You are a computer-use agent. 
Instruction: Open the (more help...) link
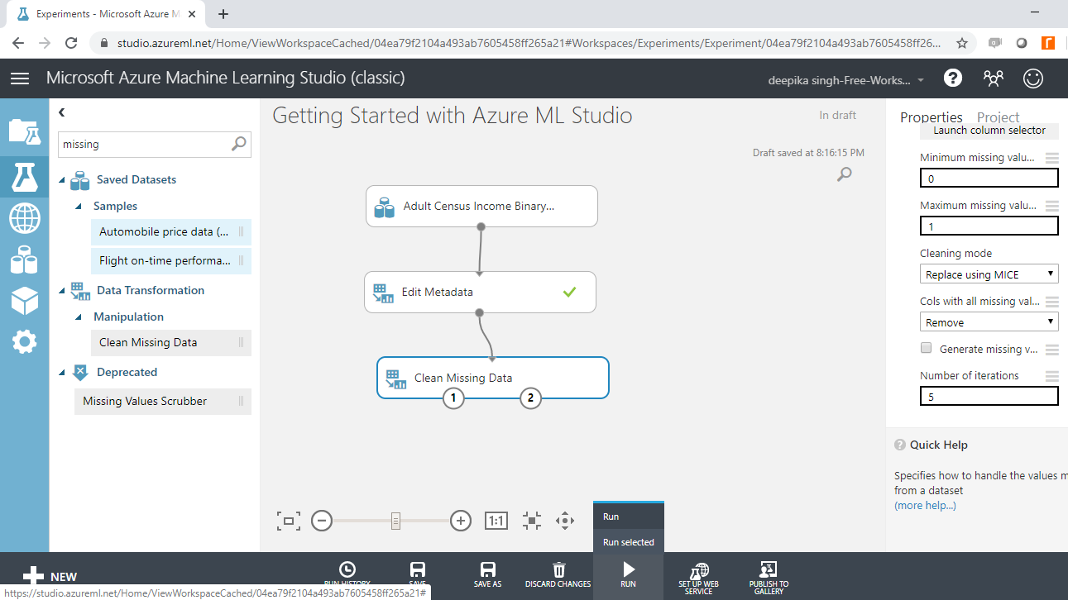coord(925,505)
